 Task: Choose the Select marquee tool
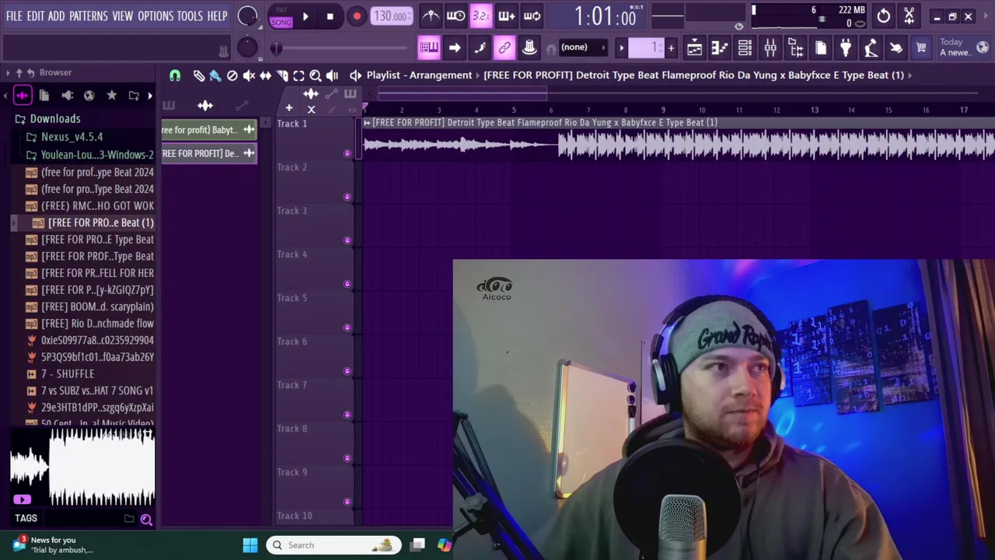(x=298, y=75)
